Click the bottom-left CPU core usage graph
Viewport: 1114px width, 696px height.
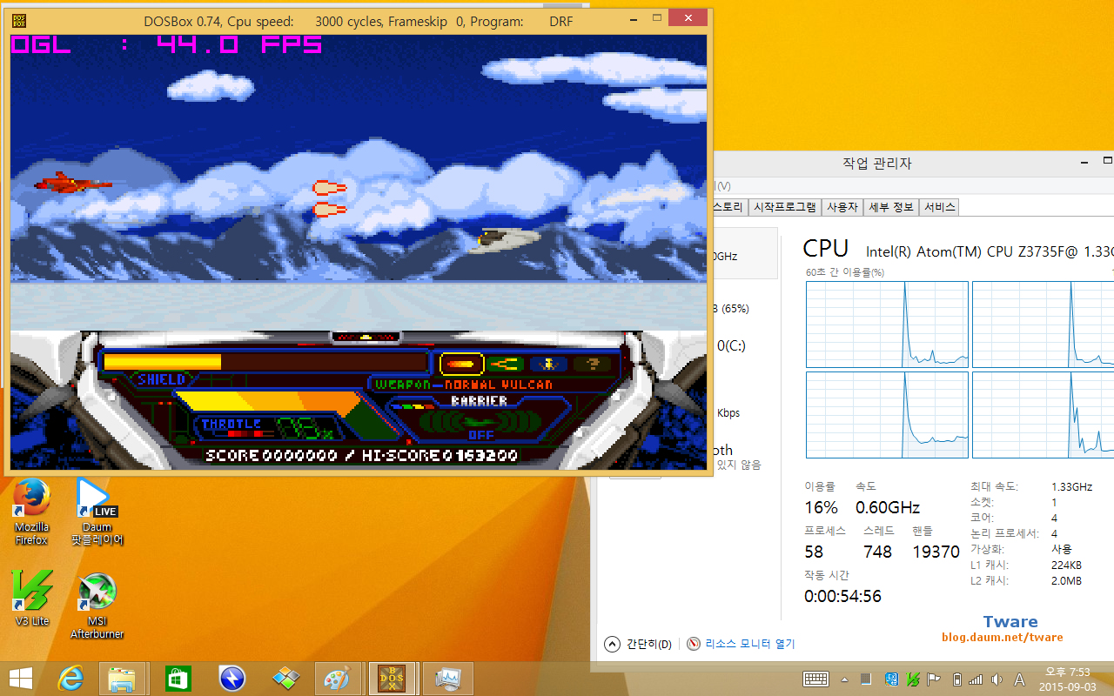tap(887, 414)
